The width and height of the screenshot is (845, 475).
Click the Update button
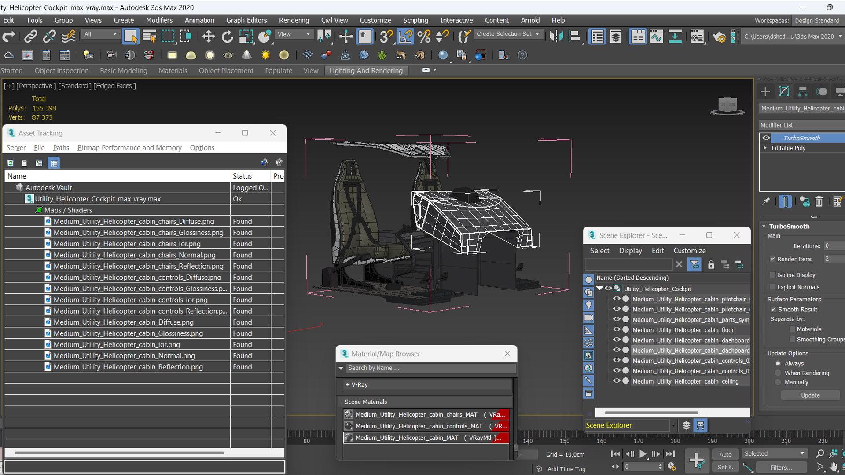(810, 395)
